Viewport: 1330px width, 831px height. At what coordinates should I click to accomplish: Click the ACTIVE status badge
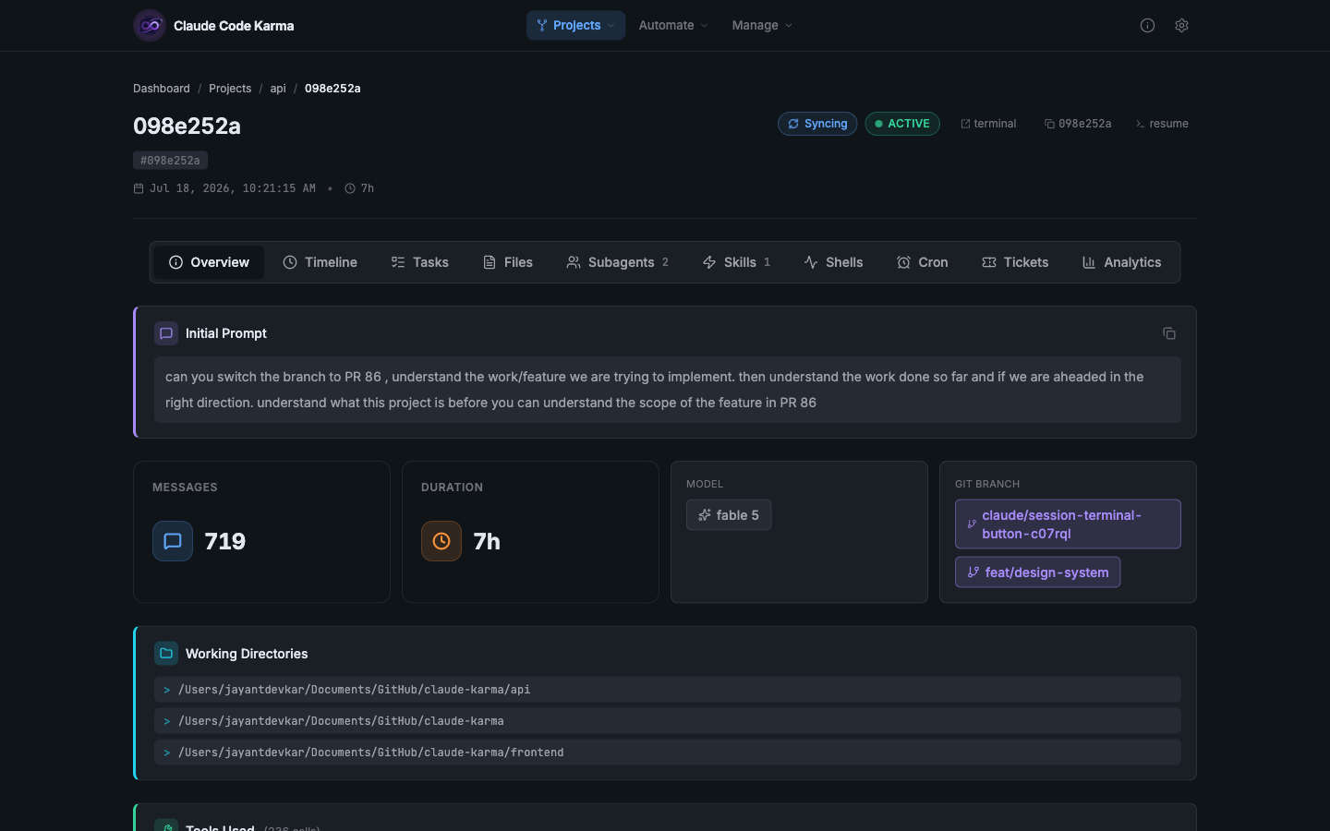pyautogui.click(x=902, y=124)
